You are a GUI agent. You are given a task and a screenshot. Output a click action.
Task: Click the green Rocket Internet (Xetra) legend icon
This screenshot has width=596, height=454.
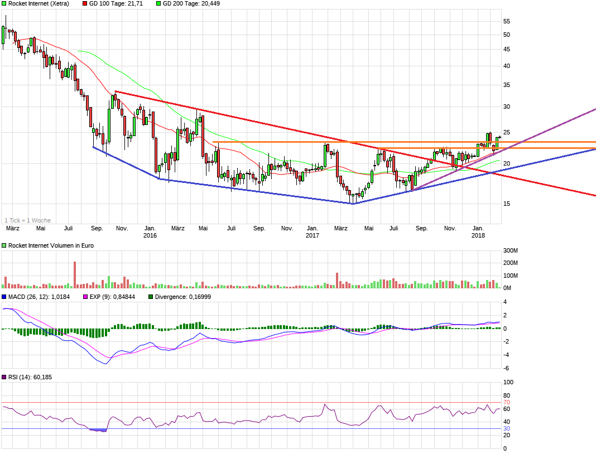pyautogui.click(x=4, y=4)
